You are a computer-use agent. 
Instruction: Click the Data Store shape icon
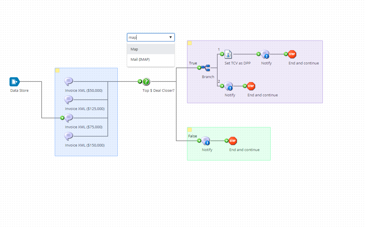[14, 82]
